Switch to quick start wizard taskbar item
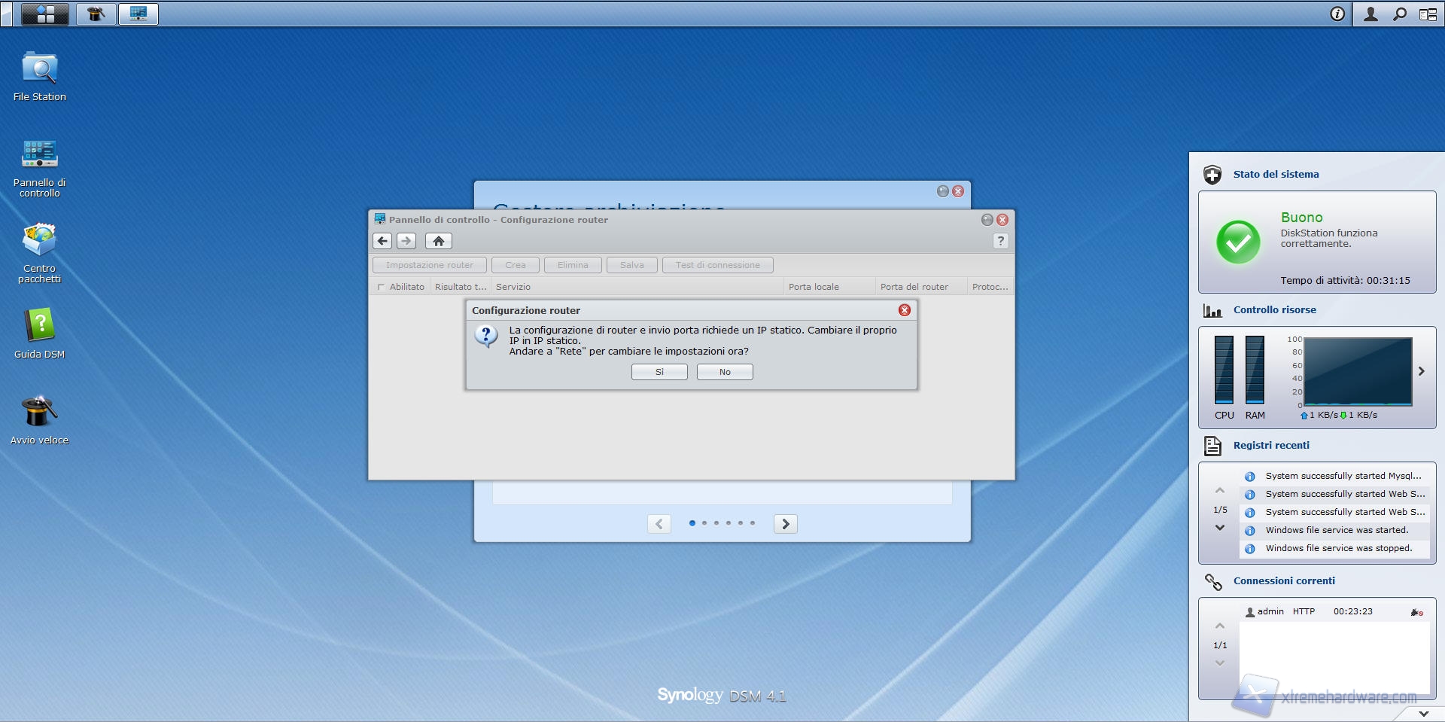Screen dimensions: 1445x722 coord(96,14)
